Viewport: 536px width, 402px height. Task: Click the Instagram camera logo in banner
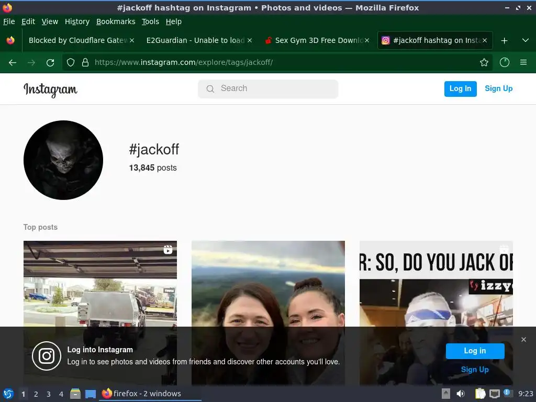pos(47,356)
